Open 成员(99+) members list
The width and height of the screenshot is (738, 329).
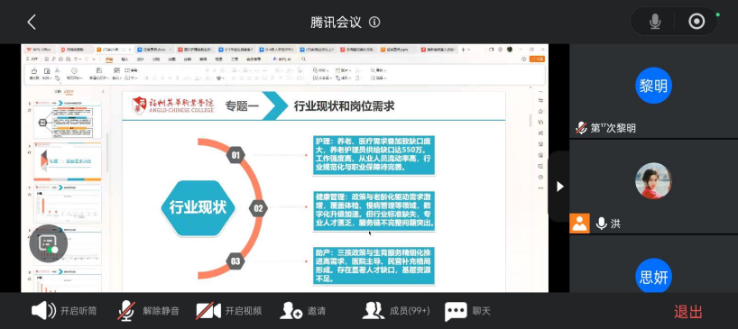tap(396, 311)
